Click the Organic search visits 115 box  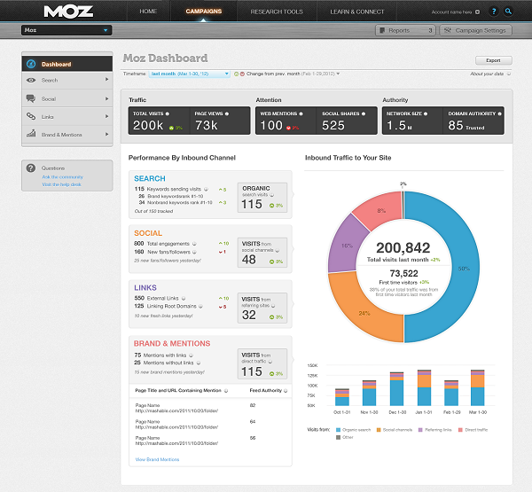tap(262, 198)
